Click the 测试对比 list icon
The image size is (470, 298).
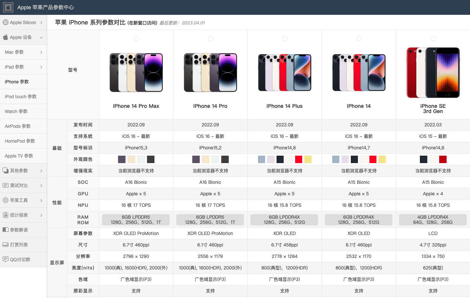[x=5, y=185]
